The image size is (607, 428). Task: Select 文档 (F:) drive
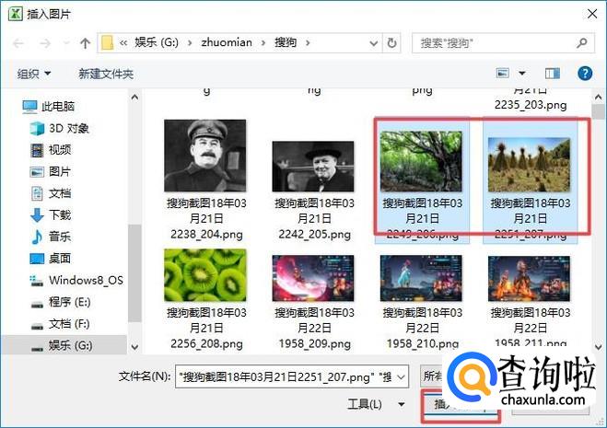click(69, 323)
